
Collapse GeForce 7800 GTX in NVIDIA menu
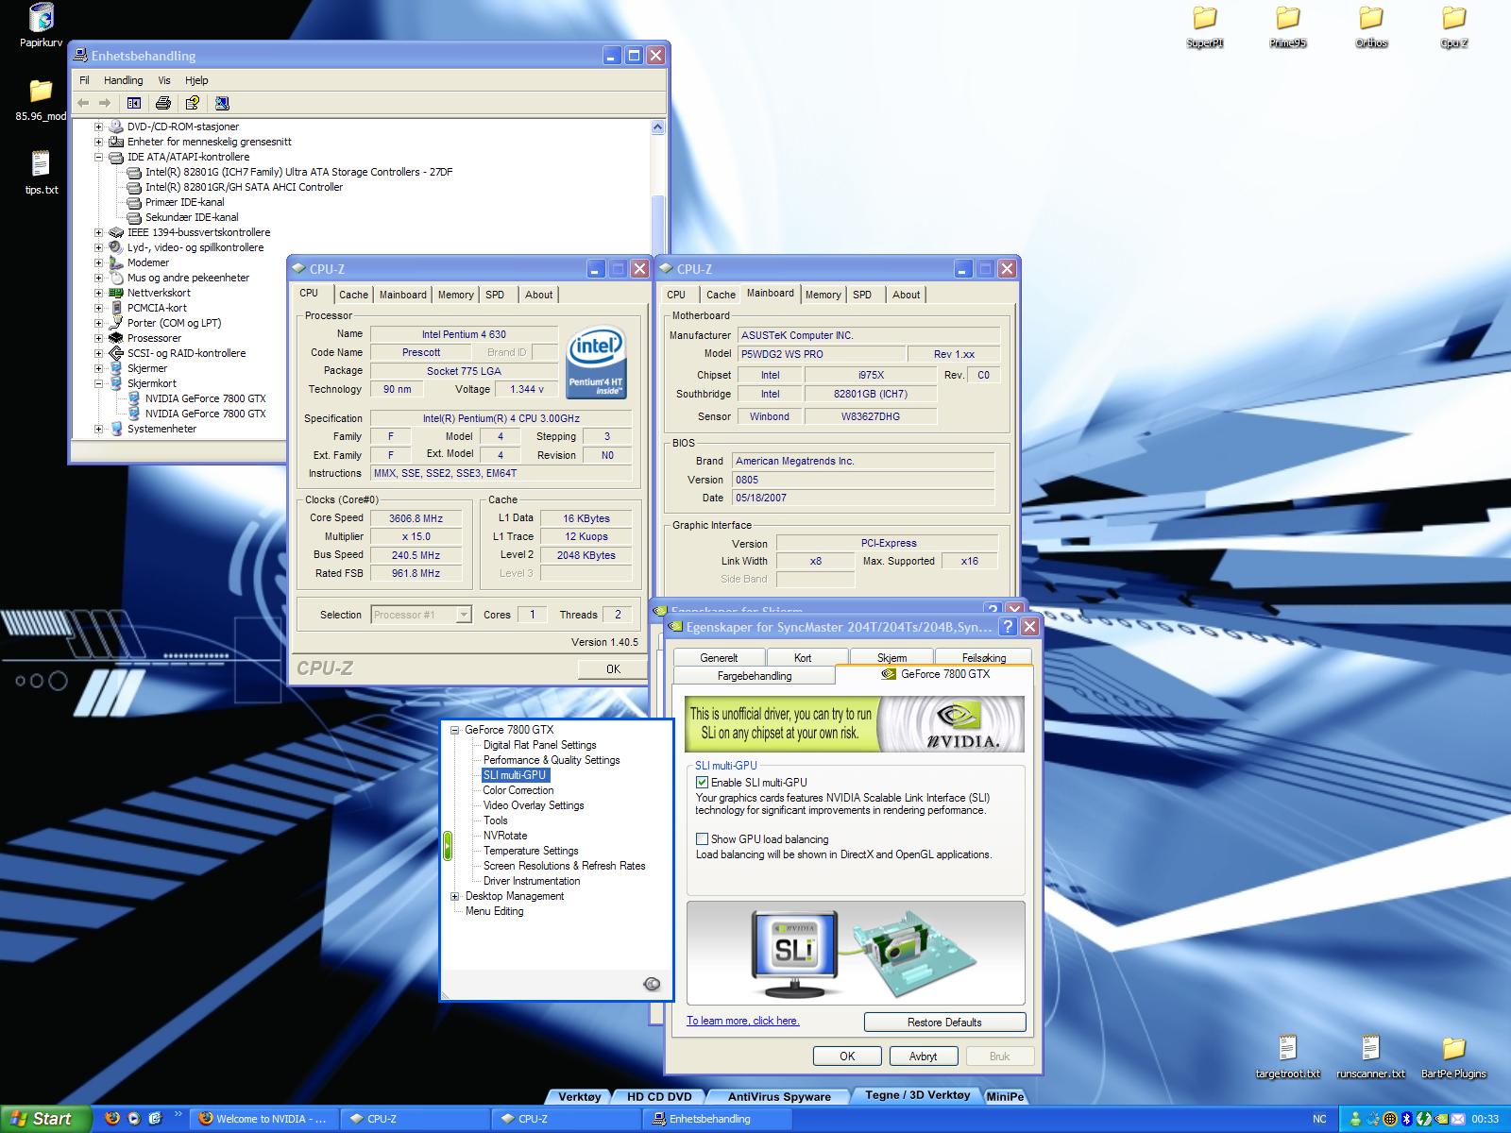point(454,730)
